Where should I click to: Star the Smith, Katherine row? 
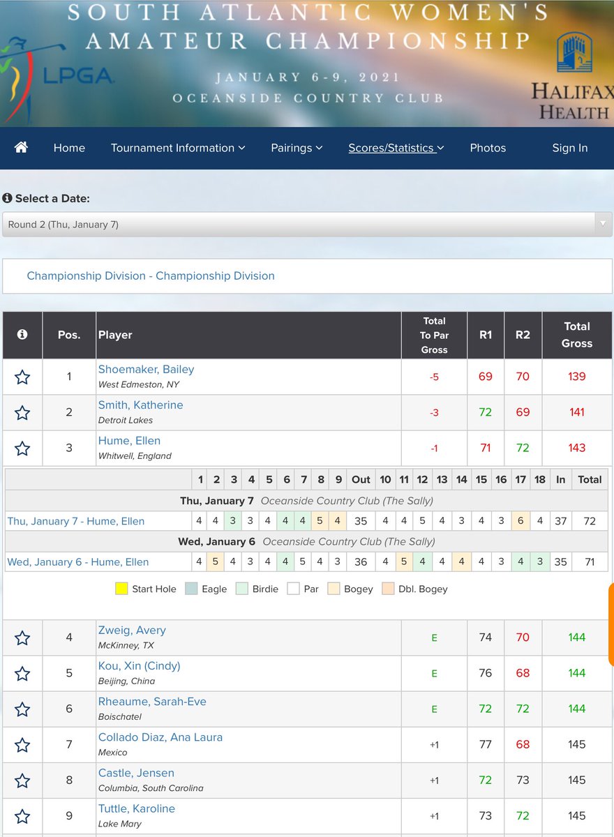pos(22,413)
